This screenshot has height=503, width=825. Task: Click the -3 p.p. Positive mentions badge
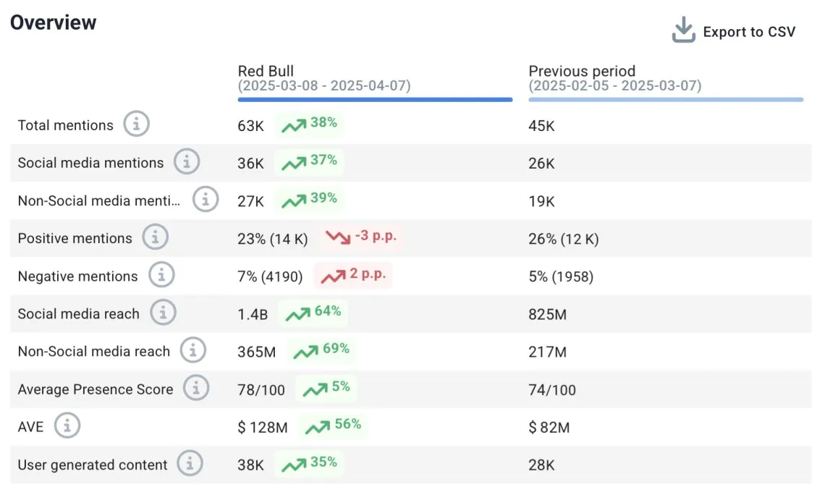pyautogui.click(x=360, y=237)
